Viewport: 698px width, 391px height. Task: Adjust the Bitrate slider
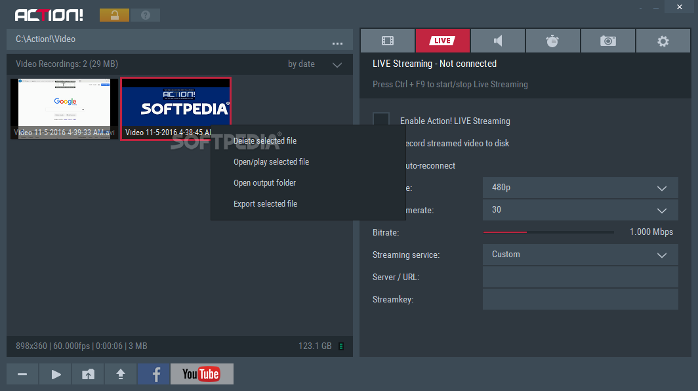(x=548, y=232)
